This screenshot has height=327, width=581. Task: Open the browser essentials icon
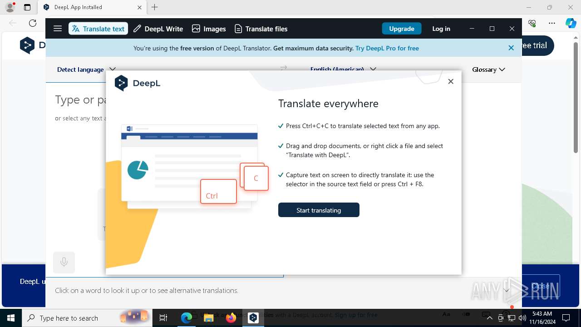click(532, 23)
